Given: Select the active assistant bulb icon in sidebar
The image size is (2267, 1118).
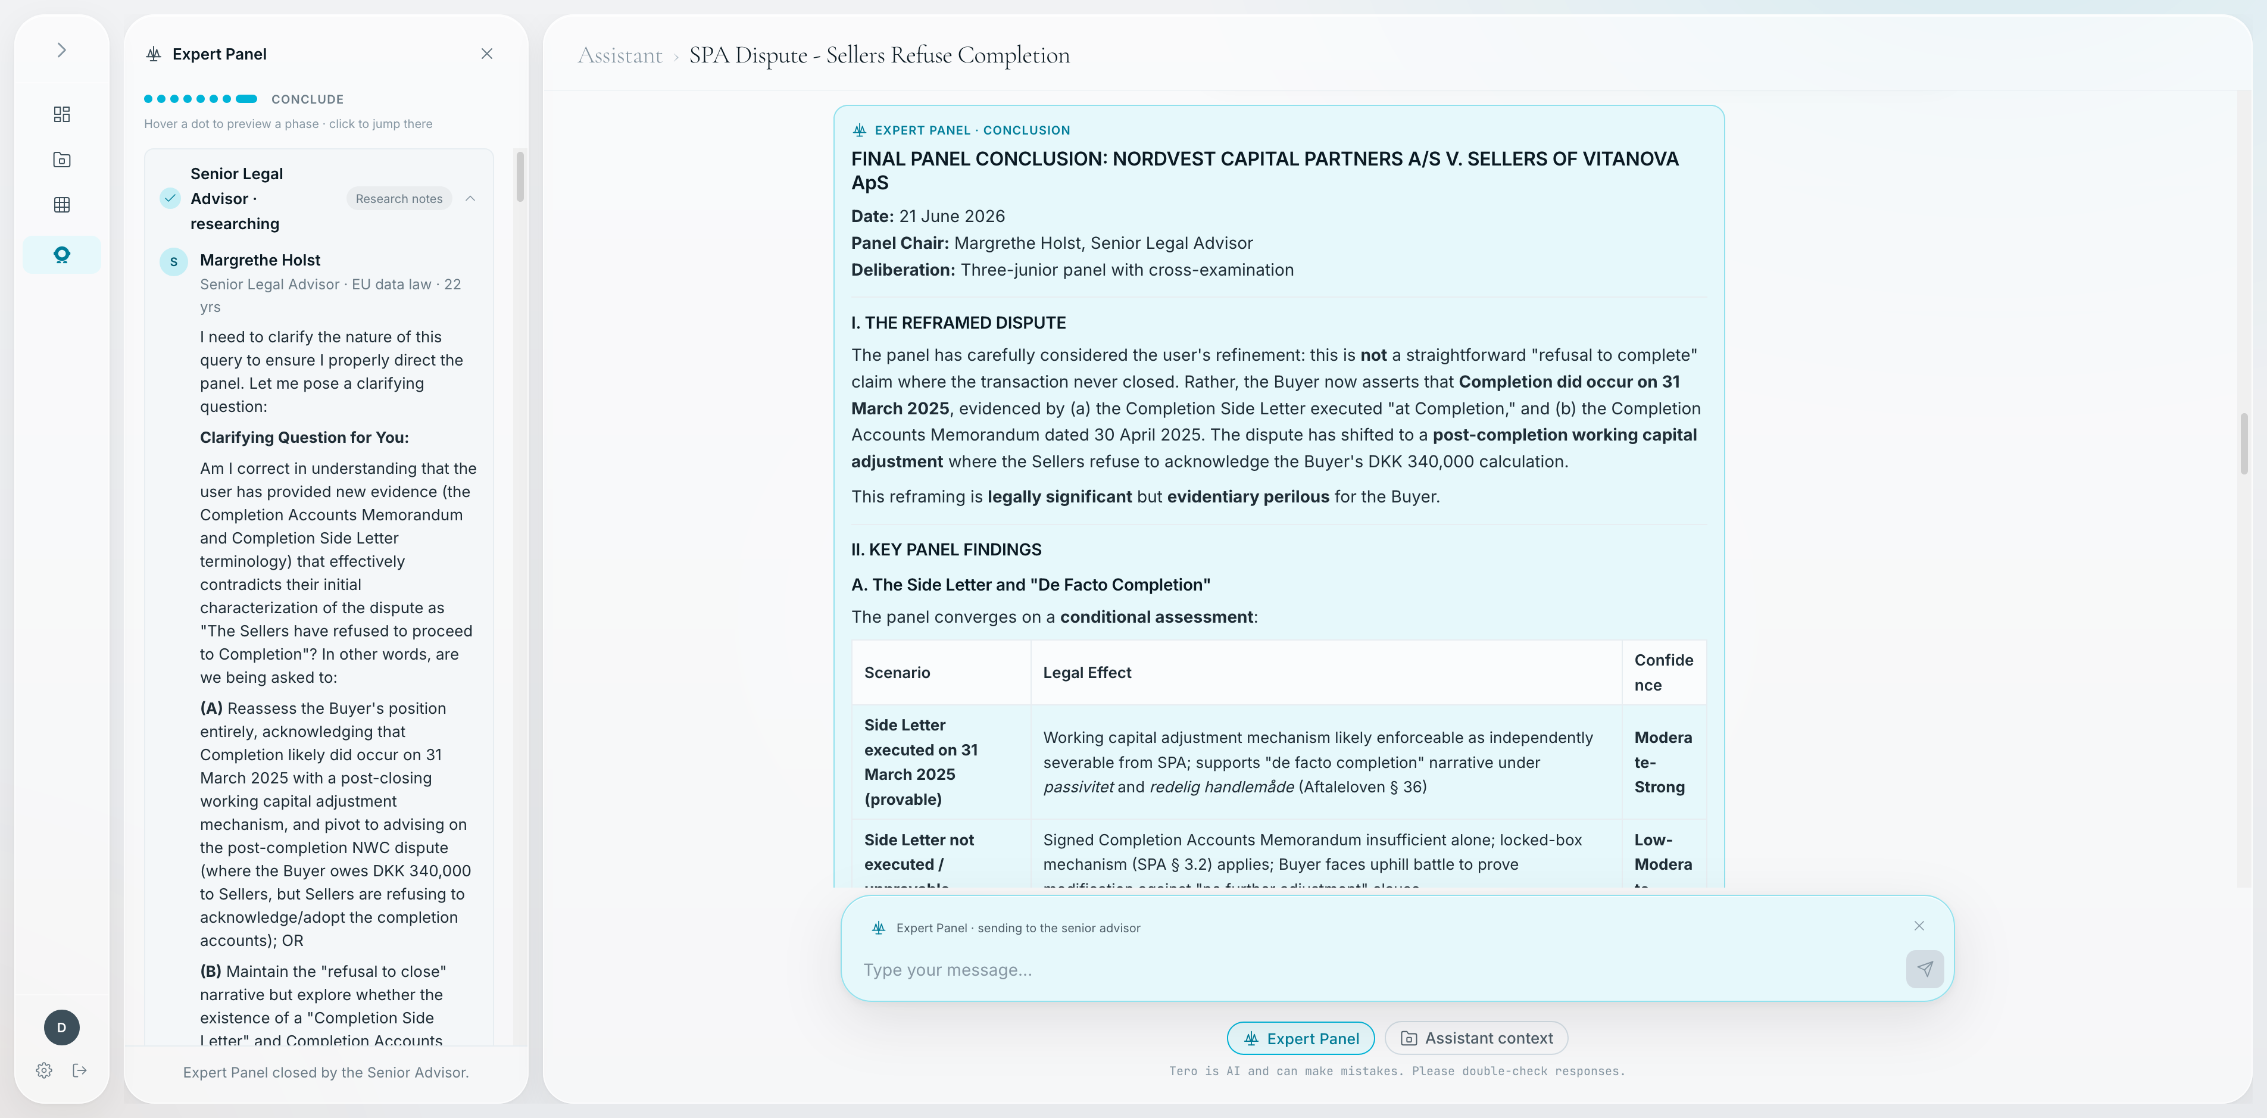Looking at the screenshot, I should point(61,255).
